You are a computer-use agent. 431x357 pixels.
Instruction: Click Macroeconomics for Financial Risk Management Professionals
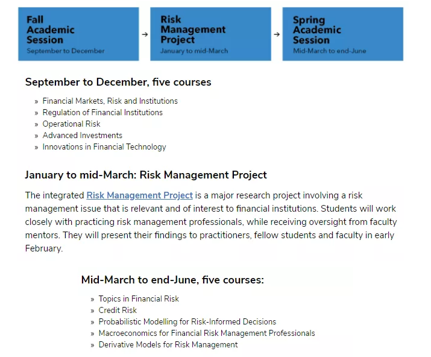click(207, 333)
